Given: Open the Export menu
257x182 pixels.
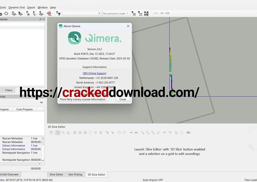Looking at the screenshot, I should pyautogui.click(x=31, y=8).
